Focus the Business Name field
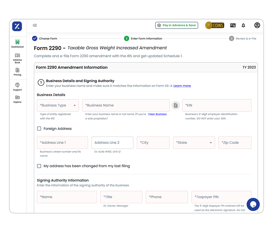273x232 pixels. pos(126,105)
